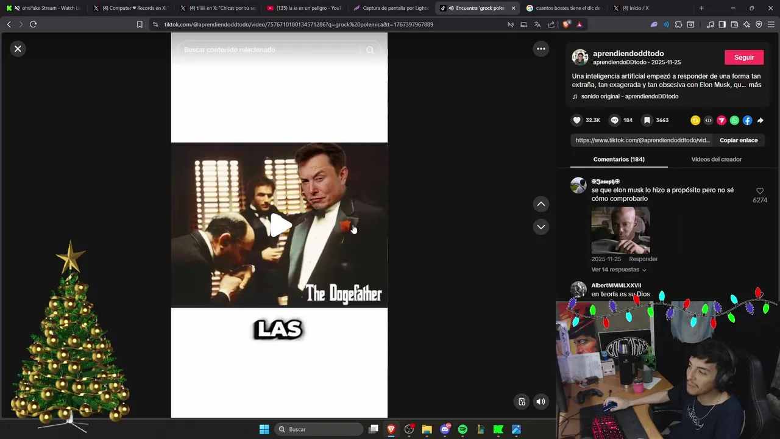The image size is (780, 439).
Task: Toggle picture-in-picture icon beside the speaker
Action: click(522, 401)
